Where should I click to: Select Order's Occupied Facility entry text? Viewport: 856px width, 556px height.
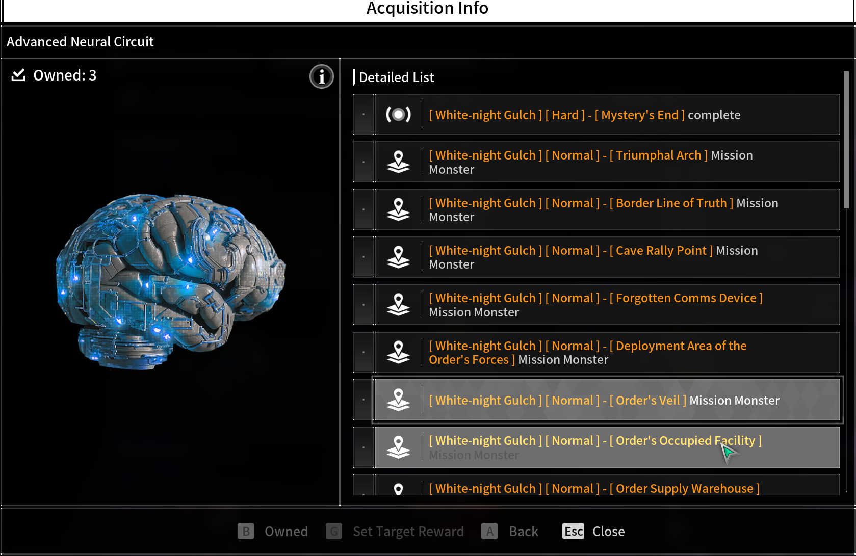pyautogui.click(x=595, y=447)
